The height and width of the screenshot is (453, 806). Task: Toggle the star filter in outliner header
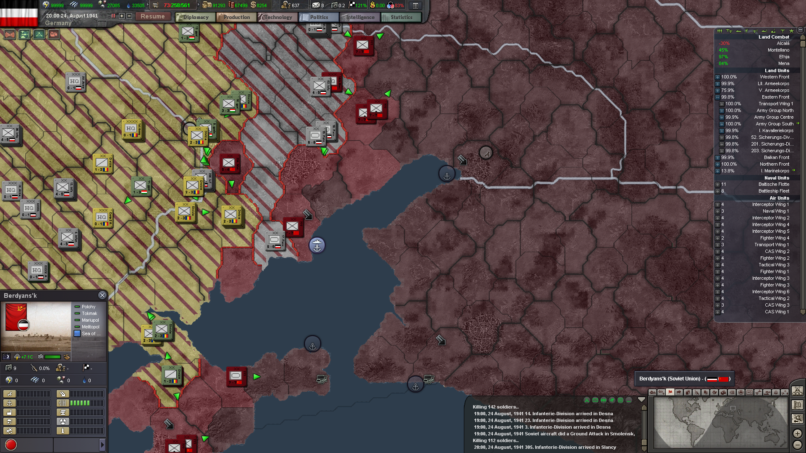click(x=792, y=31)
